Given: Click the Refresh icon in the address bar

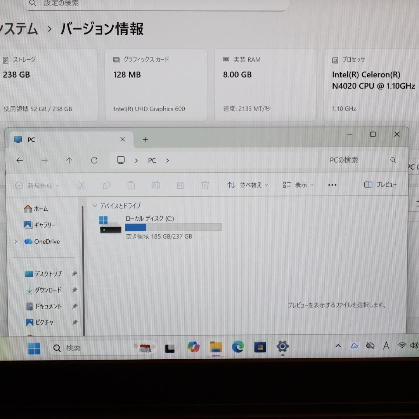Looking at the screenshot, I should coord(94,160).
